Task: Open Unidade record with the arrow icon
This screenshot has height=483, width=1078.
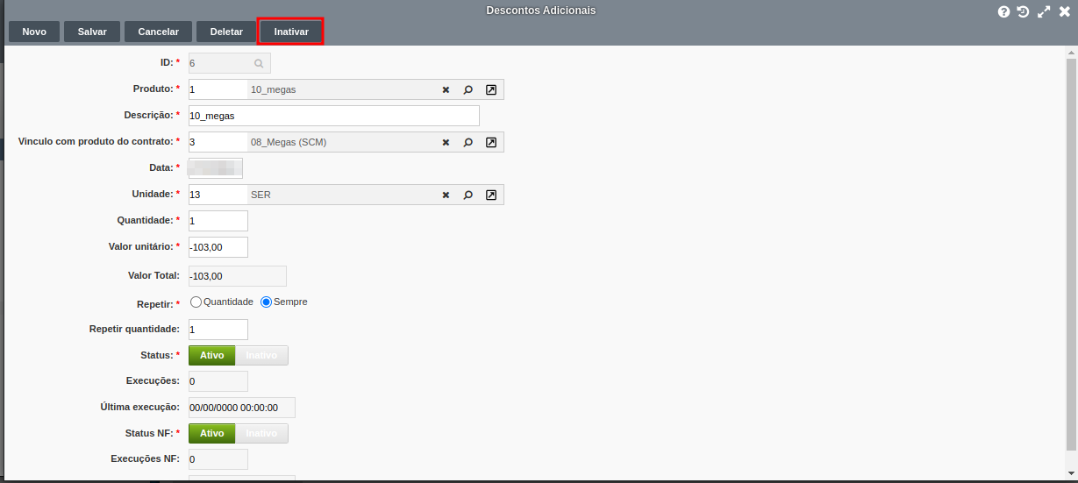Action: 491,195
